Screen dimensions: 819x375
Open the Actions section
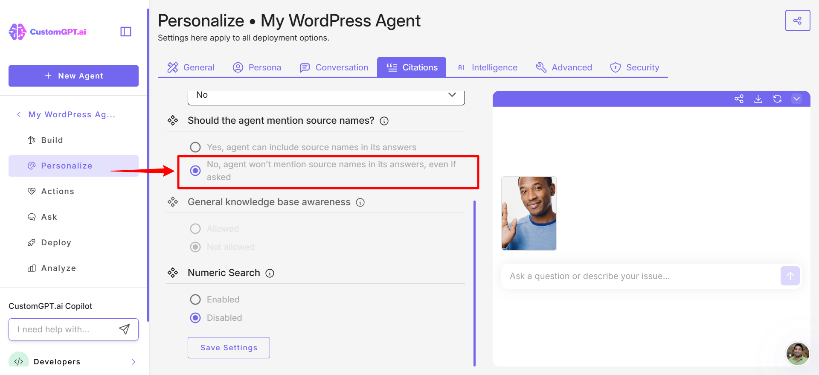[73, 191]
